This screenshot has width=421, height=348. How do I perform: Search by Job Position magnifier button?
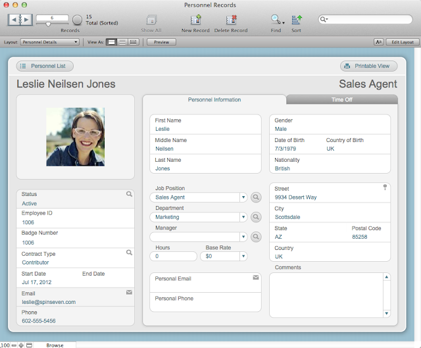(x=256, y=197)
